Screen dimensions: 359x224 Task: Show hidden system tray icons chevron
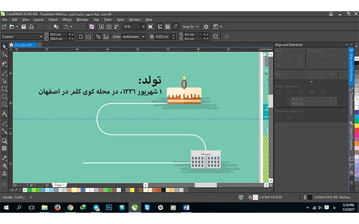click(308, 208)
